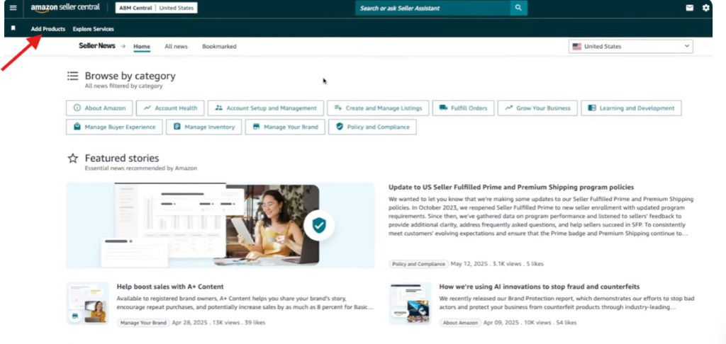This screenshot has height=344, width=726.
Task: Click the Policy and Compliance story tag
Action: tap(418, 264)
